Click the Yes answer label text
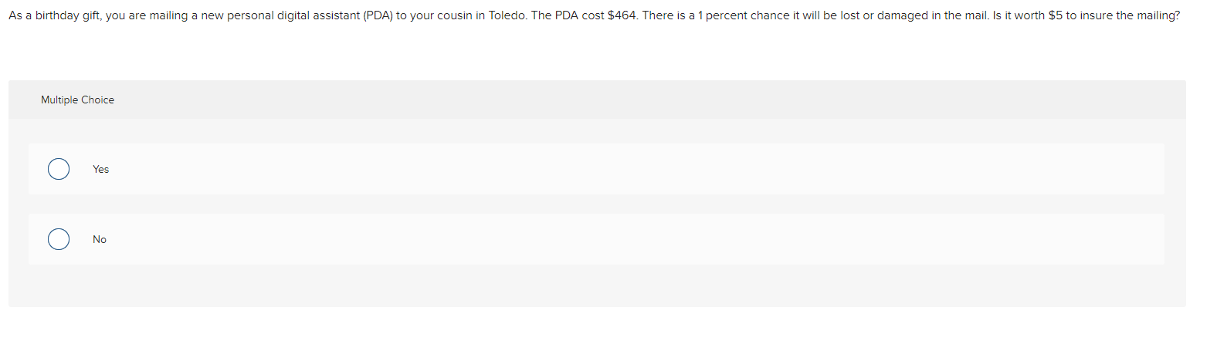The width and height of the screenshot is (1217, 341). pos(100,169)
